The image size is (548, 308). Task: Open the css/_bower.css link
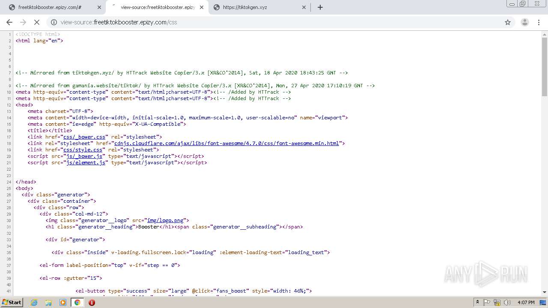(x=84, y=137)
